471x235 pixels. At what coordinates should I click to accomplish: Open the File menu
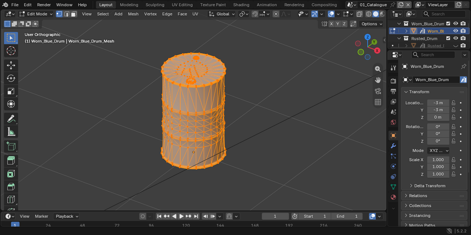point(15,5)
